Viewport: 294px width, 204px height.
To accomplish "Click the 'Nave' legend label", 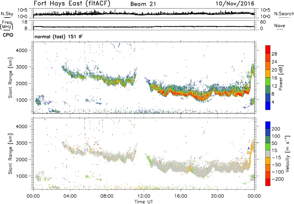I will coord(280,25).
